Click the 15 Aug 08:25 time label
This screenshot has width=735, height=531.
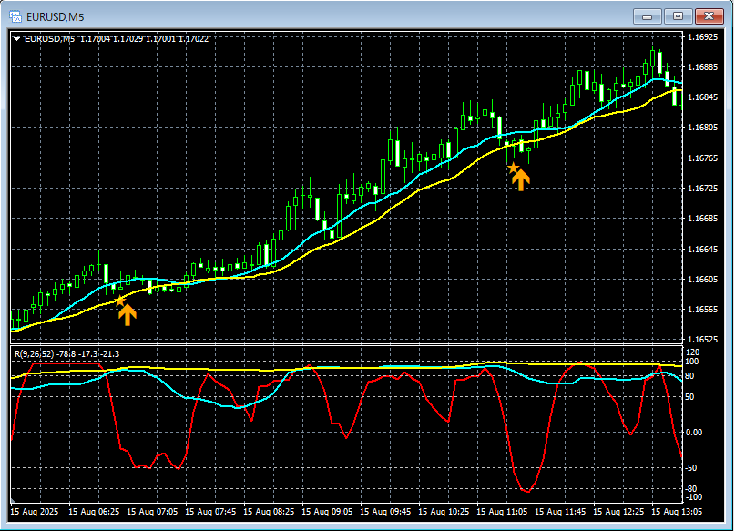(x=269, y=511)
